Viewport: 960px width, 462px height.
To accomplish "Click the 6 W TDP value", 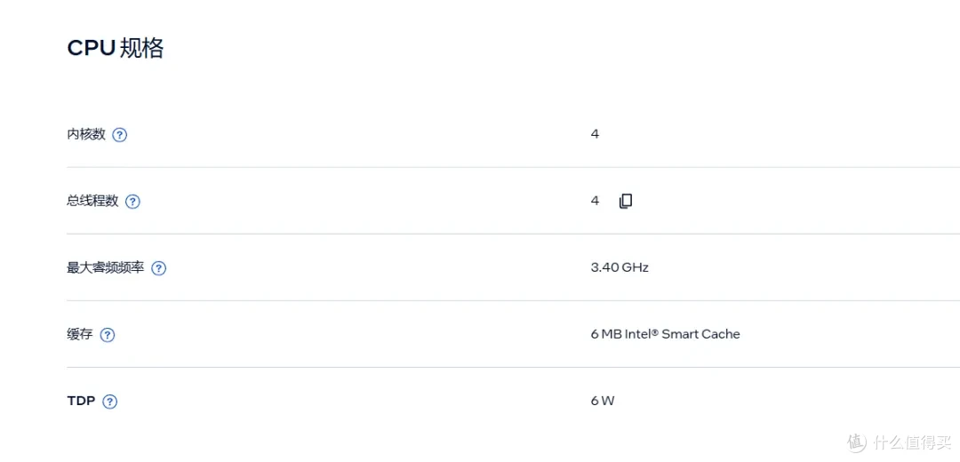I will (x=603, y=401).
